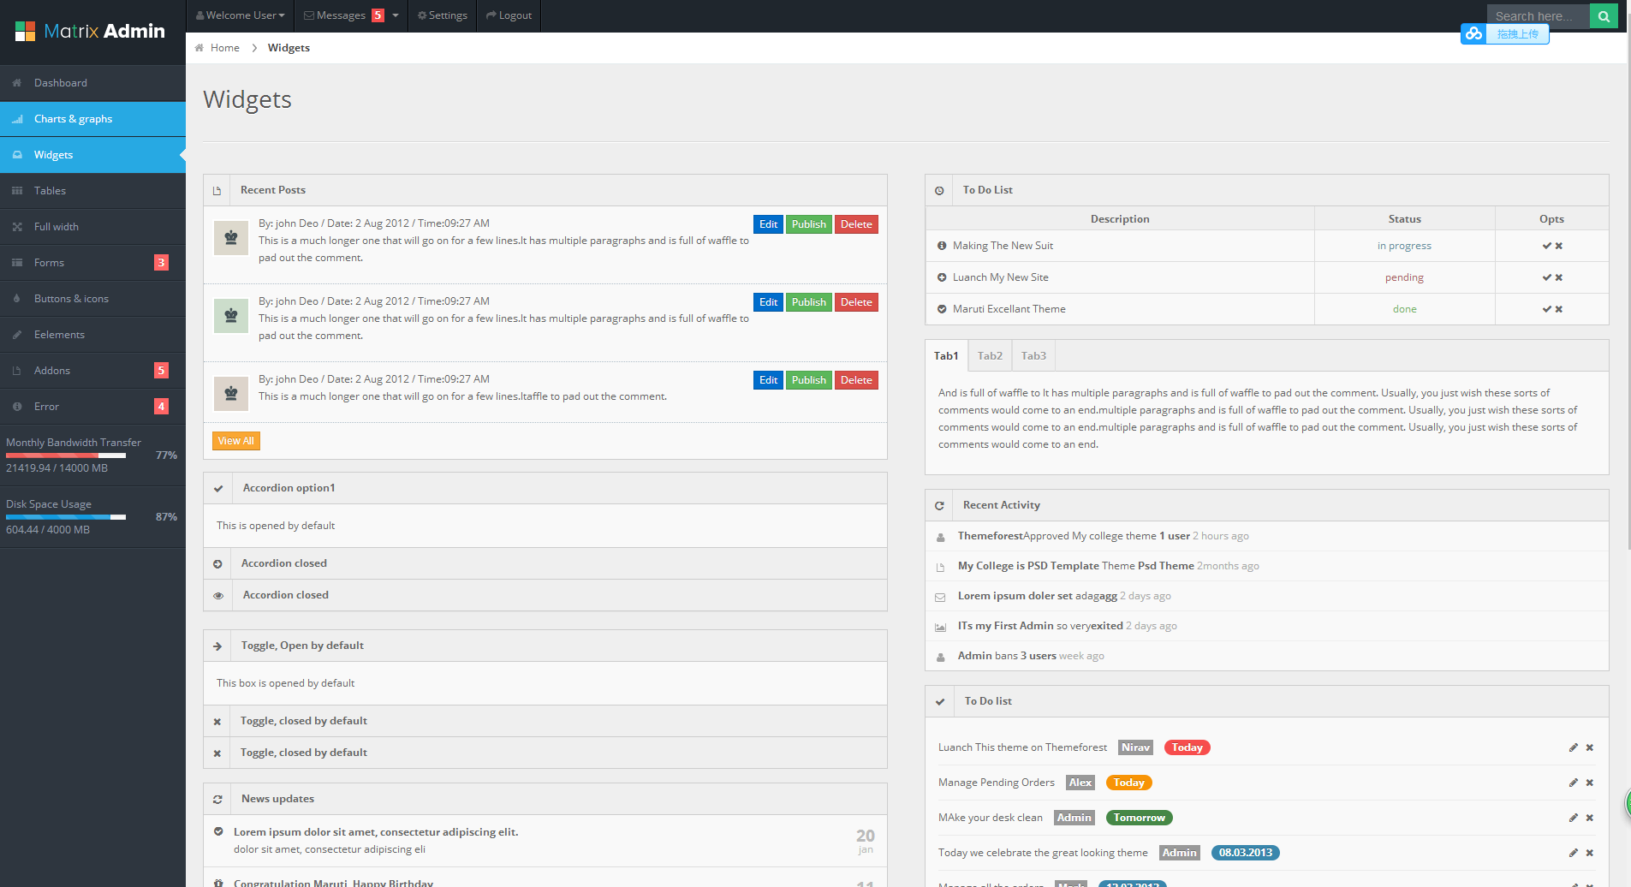This screenshot has width=1631, height=887.
Task: Click the Buttons & icons drop icon
Action: (17, 299)
